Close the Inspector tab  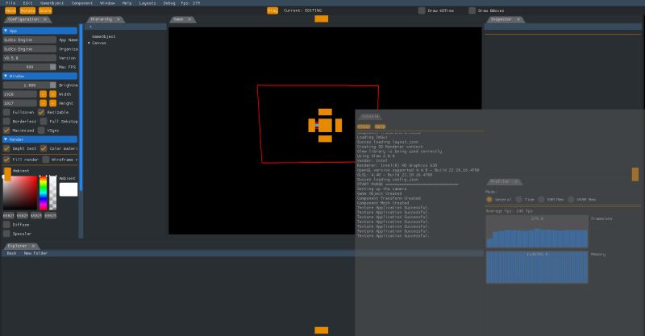pyautogui.click(x=518, y=19)
